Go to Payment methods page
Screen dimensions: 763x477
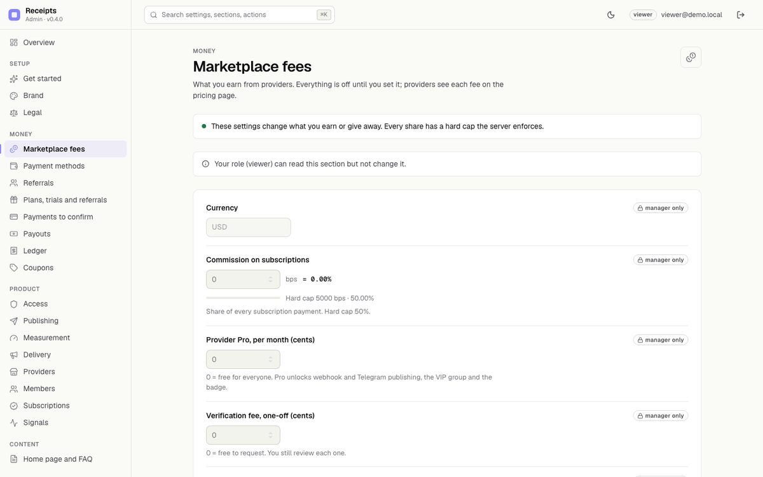tap(65, 166)
